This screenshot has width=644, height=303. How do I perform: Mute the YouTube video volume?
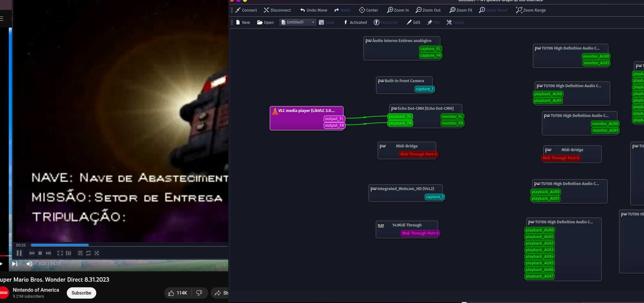29,264
